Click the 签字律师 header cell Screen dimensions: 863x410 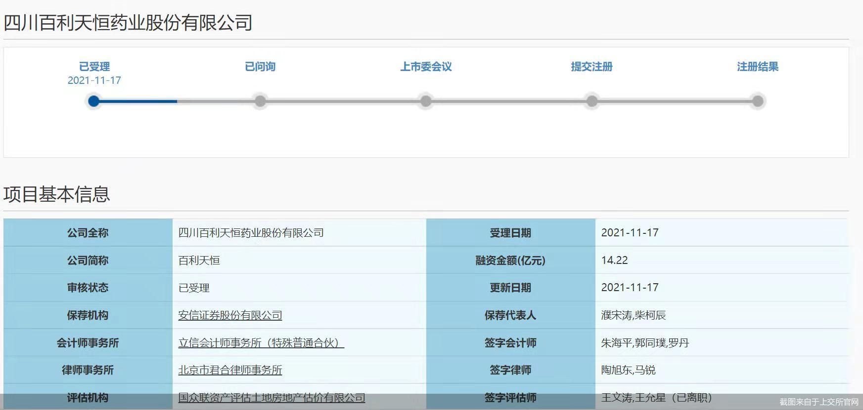510,370
